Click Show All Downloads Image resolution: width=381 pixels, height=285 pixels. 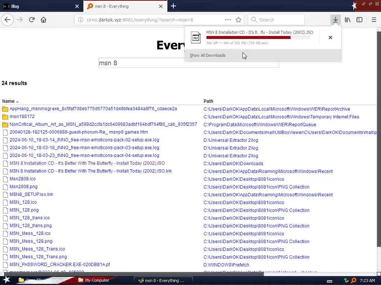(x=208, y=55)
